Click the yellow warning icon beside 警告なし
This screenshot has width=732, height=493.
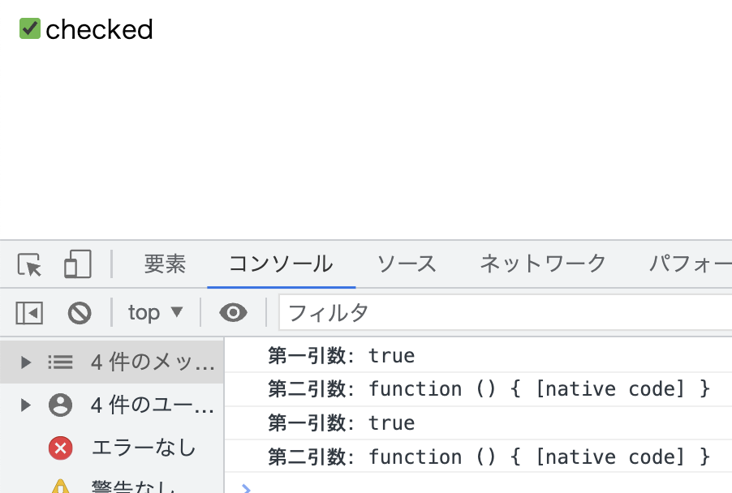(x=60, y=487)
